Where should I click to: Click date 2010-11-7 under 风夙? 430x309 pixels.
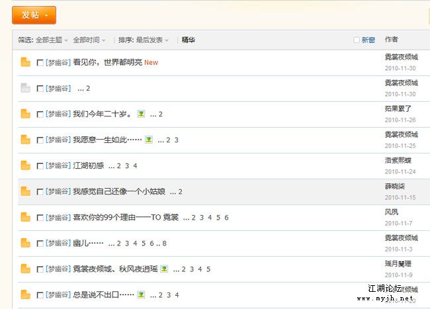398,223
